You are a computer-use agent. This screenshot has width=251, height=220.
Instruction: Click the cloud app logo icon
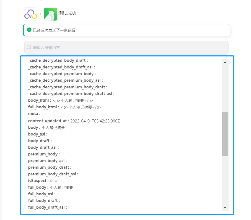click(31, 14)
